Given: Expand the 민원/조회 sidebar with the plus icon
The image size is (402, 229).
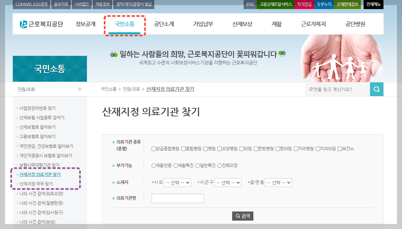Looking at the screenshot, I should click(80, 89).
